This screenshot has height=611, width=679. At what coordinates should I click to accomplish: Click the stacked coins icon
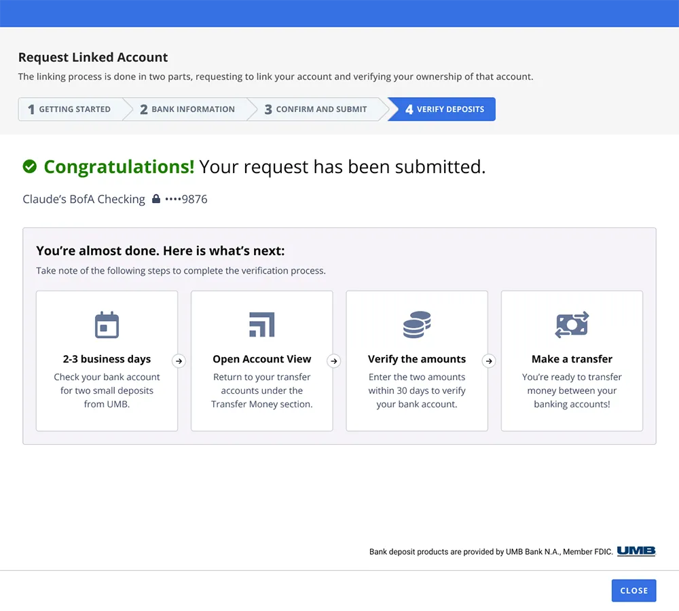tap(417, 325)
